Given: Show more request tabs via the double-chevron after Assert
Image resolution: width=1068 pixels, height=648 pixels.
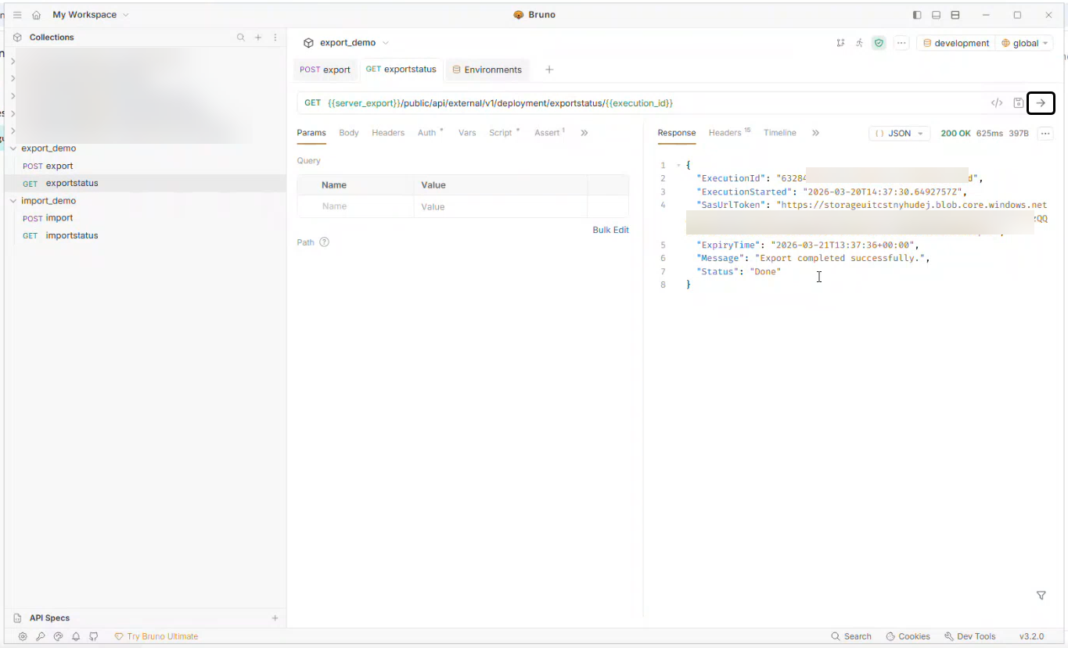Looking at the screenshot, I should (584, 133).
